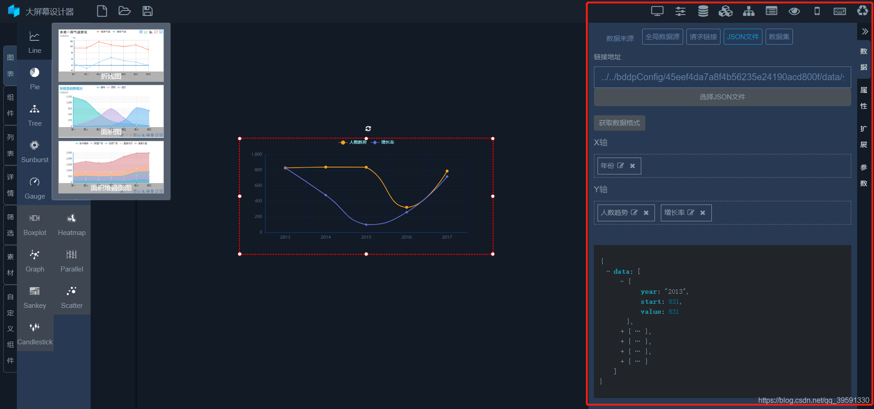Toggle 增长率 series in chart legend
874x409 pixels.
(383, 142)
